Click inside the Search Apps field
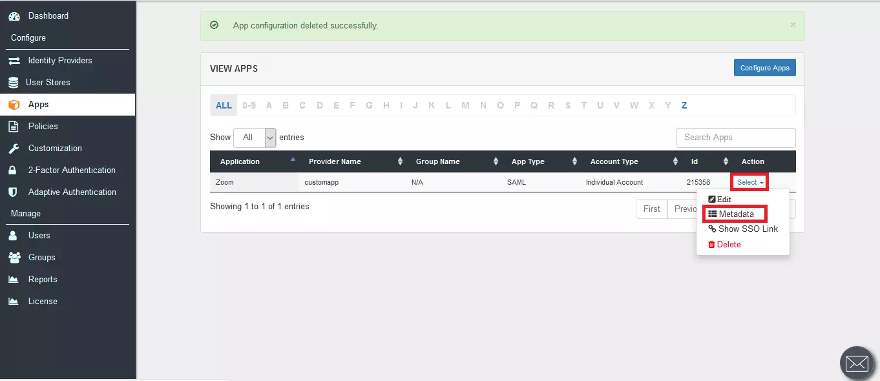This screenshot has width=880, height=381. (x=735, y=138)
